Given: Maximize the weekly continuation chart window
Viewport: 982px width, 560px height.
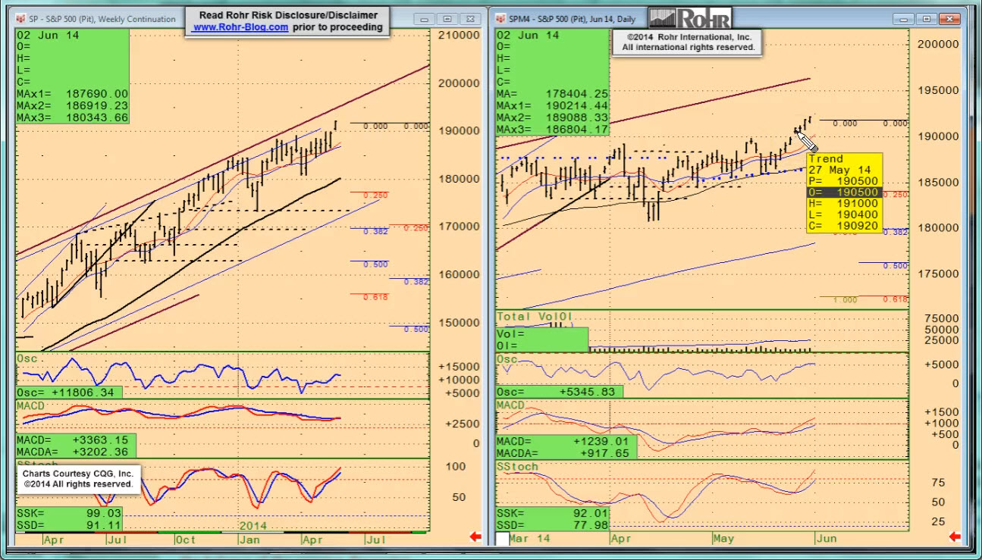Looking at the screenshot, I should (447, 19).
